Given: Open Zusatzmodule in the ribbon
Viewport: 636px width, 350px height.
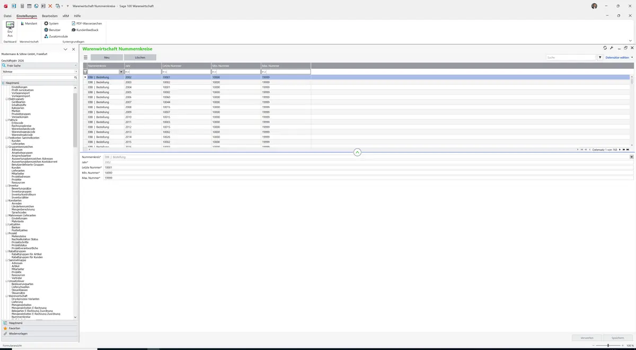Looking at the screenshot, I should coord(56,36).
